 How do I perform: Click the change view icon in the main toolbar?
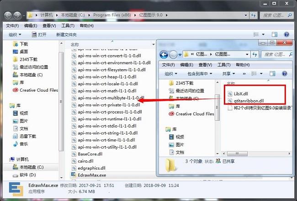tap(256, 34)
